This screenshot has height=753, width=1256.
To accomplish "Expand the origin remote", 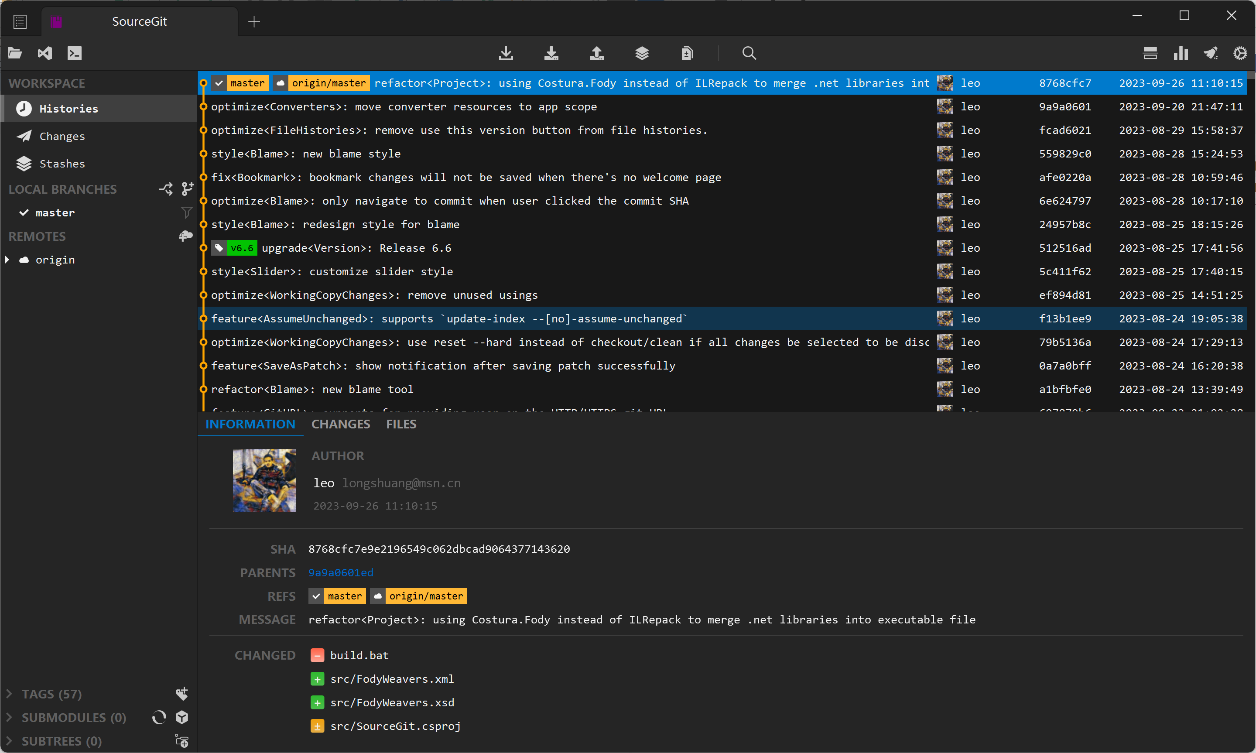I will [x=7, y=259].
